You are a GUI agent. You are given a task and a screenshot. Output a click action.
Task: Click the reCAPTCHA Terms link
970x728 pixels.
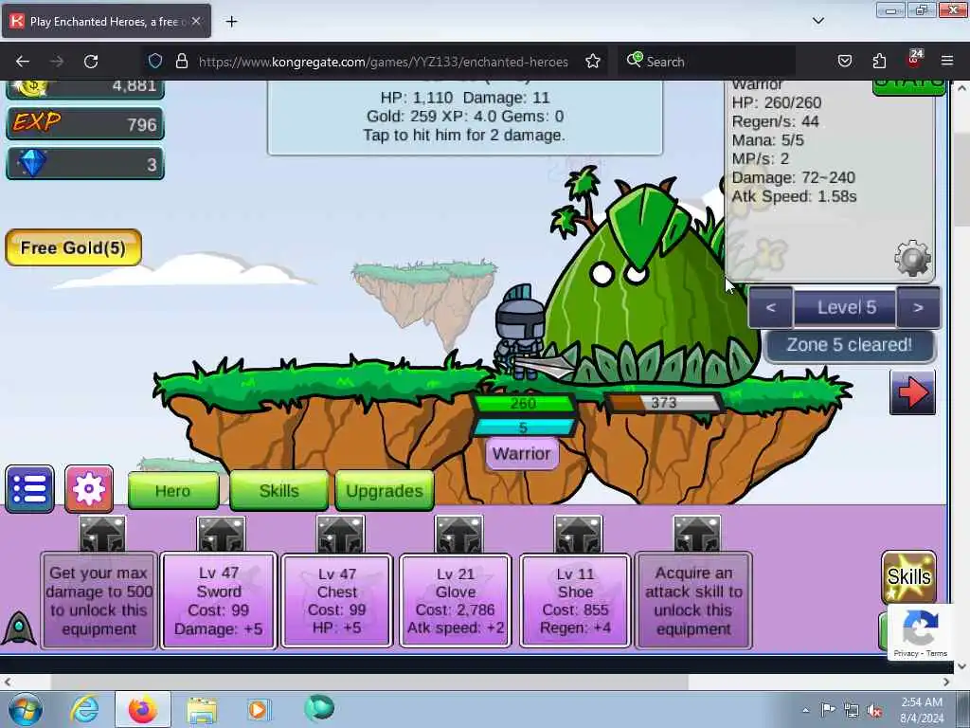(x=937, y=653)
